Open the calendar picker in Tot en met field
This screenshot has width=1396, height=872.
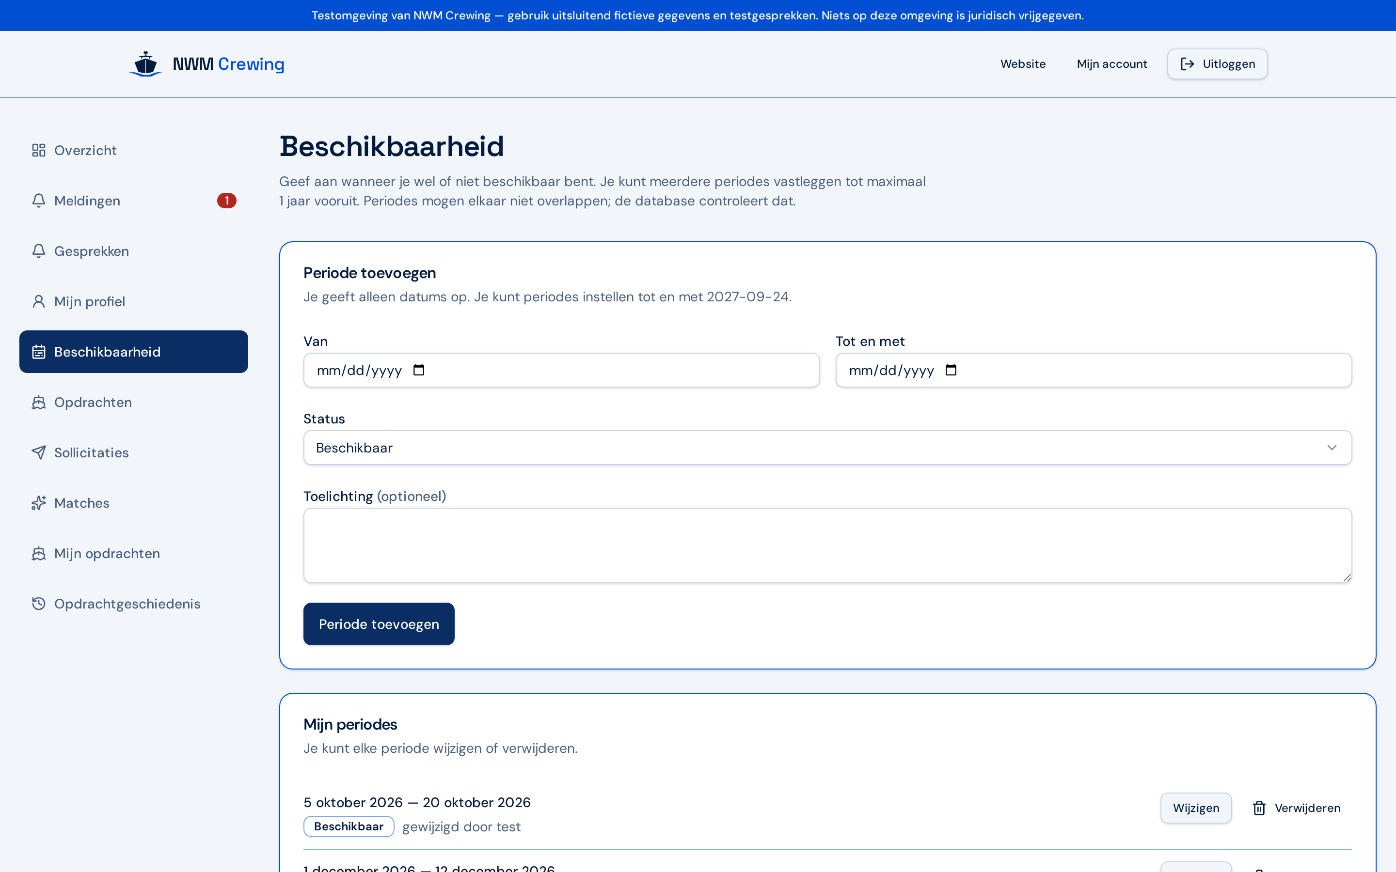[x=951, y=370]
